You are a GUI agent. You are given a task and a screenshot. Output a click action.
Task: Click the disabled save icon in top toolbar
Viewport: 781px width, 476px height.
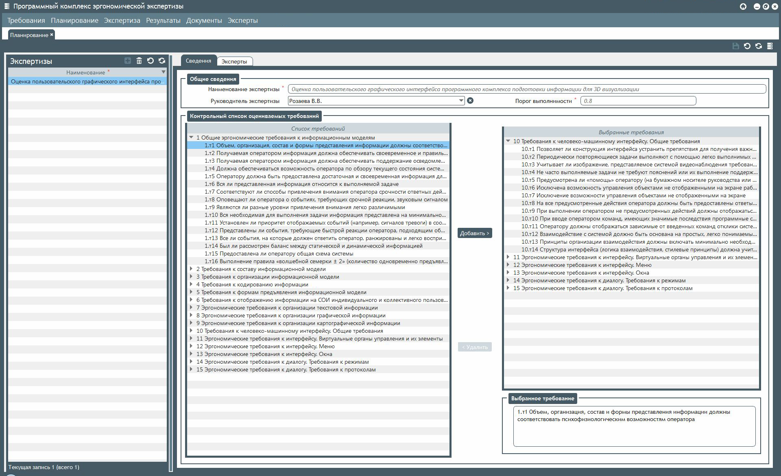tap(735, 46)
